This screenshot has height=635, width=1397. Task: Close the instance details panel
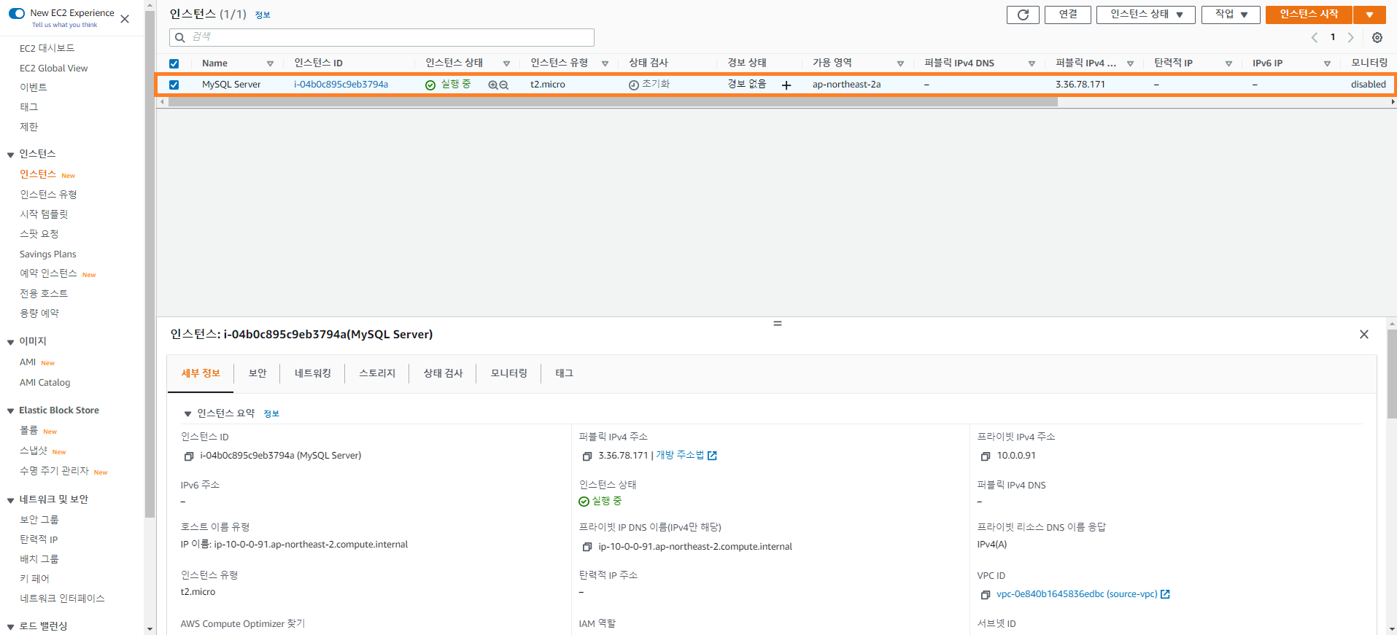(1364, 335)
